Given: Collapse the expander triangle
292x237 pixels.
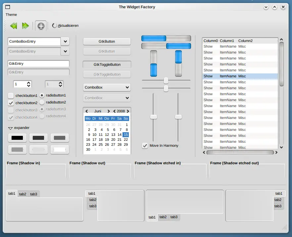Looking at the screenshot, I should tap(11, 128).
